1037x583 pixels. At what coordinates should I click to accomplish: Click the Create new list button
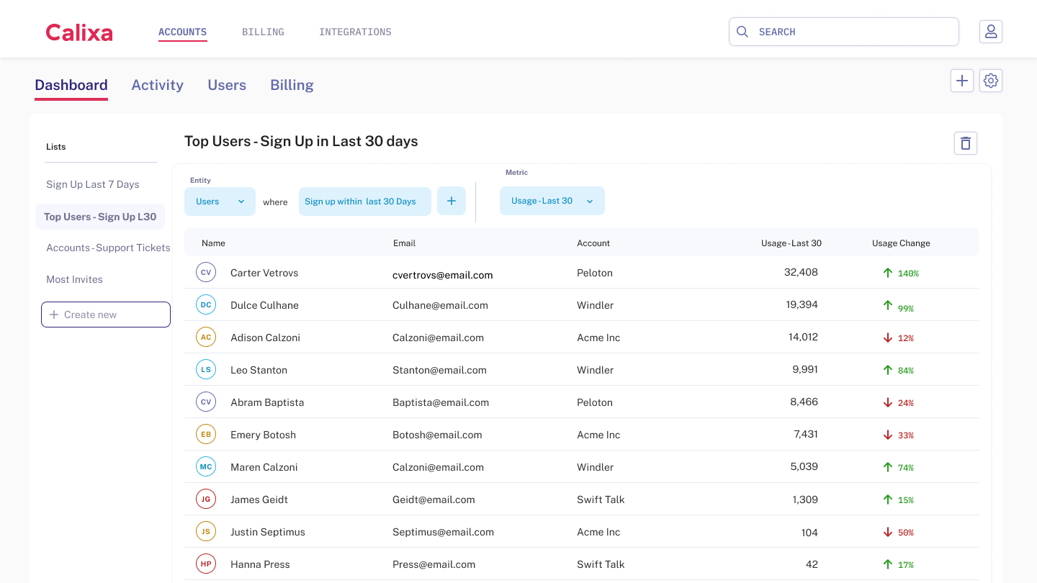tap(106, 315)
